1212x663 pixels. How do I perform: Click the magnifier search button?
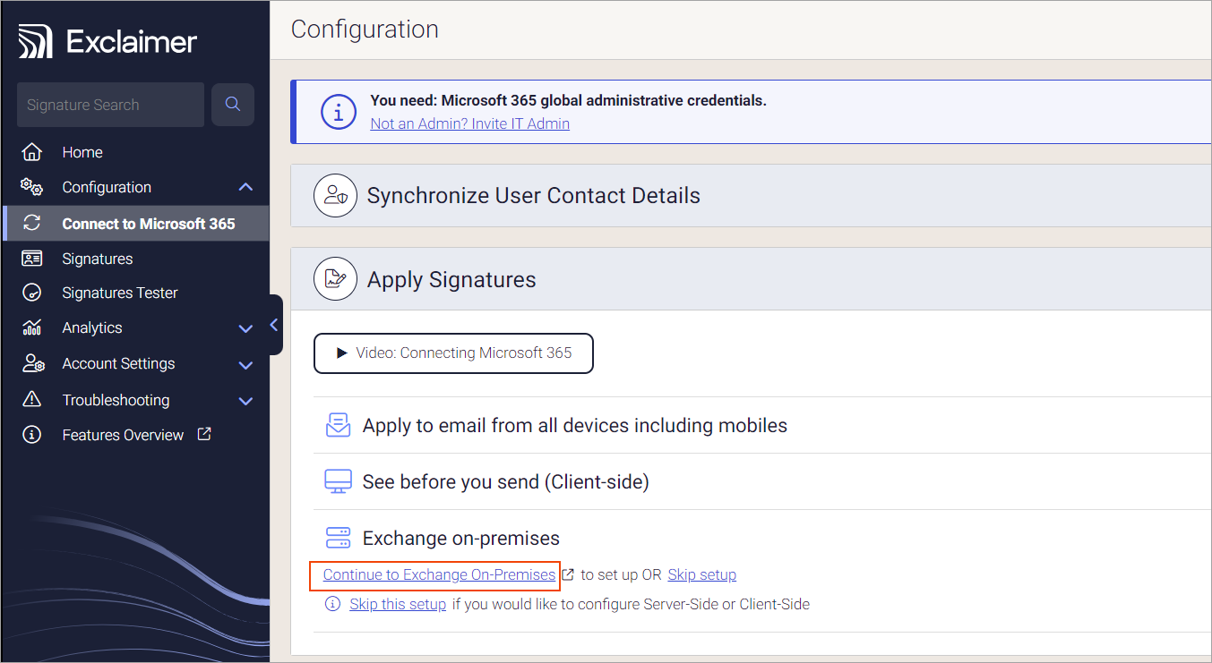pos(233,105)
